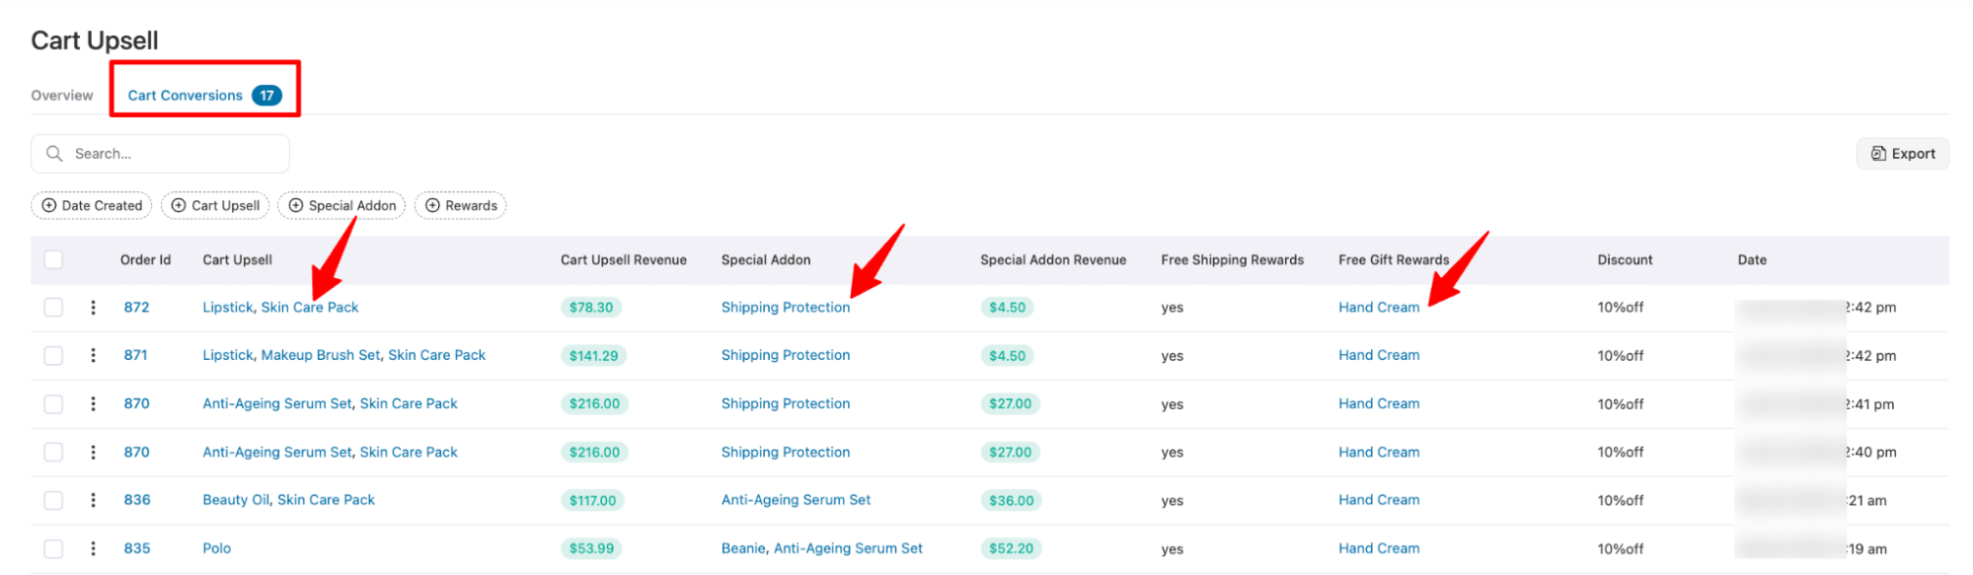Click the magnifier icon in search box
Image resolution: width=1973 pixels, height=575 pixels.
[x=54, y=154]
